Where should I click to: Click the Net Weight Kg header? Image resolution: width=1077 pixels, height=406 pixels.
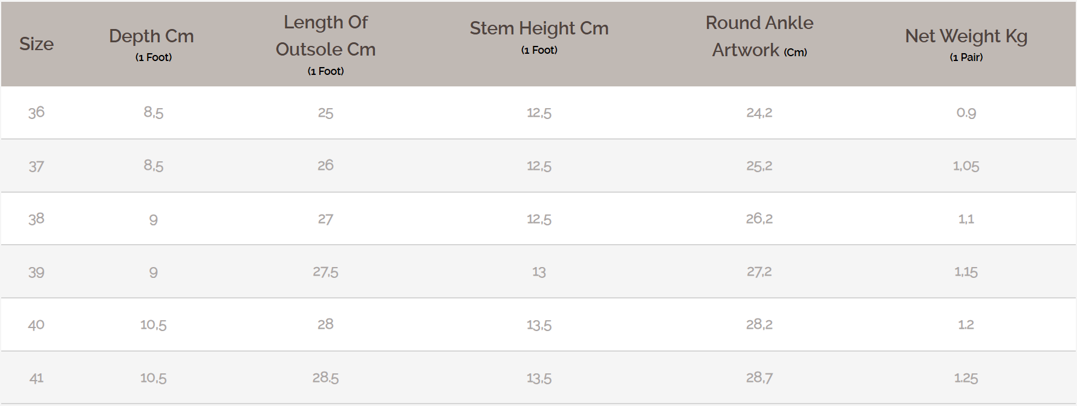point(966,37)
